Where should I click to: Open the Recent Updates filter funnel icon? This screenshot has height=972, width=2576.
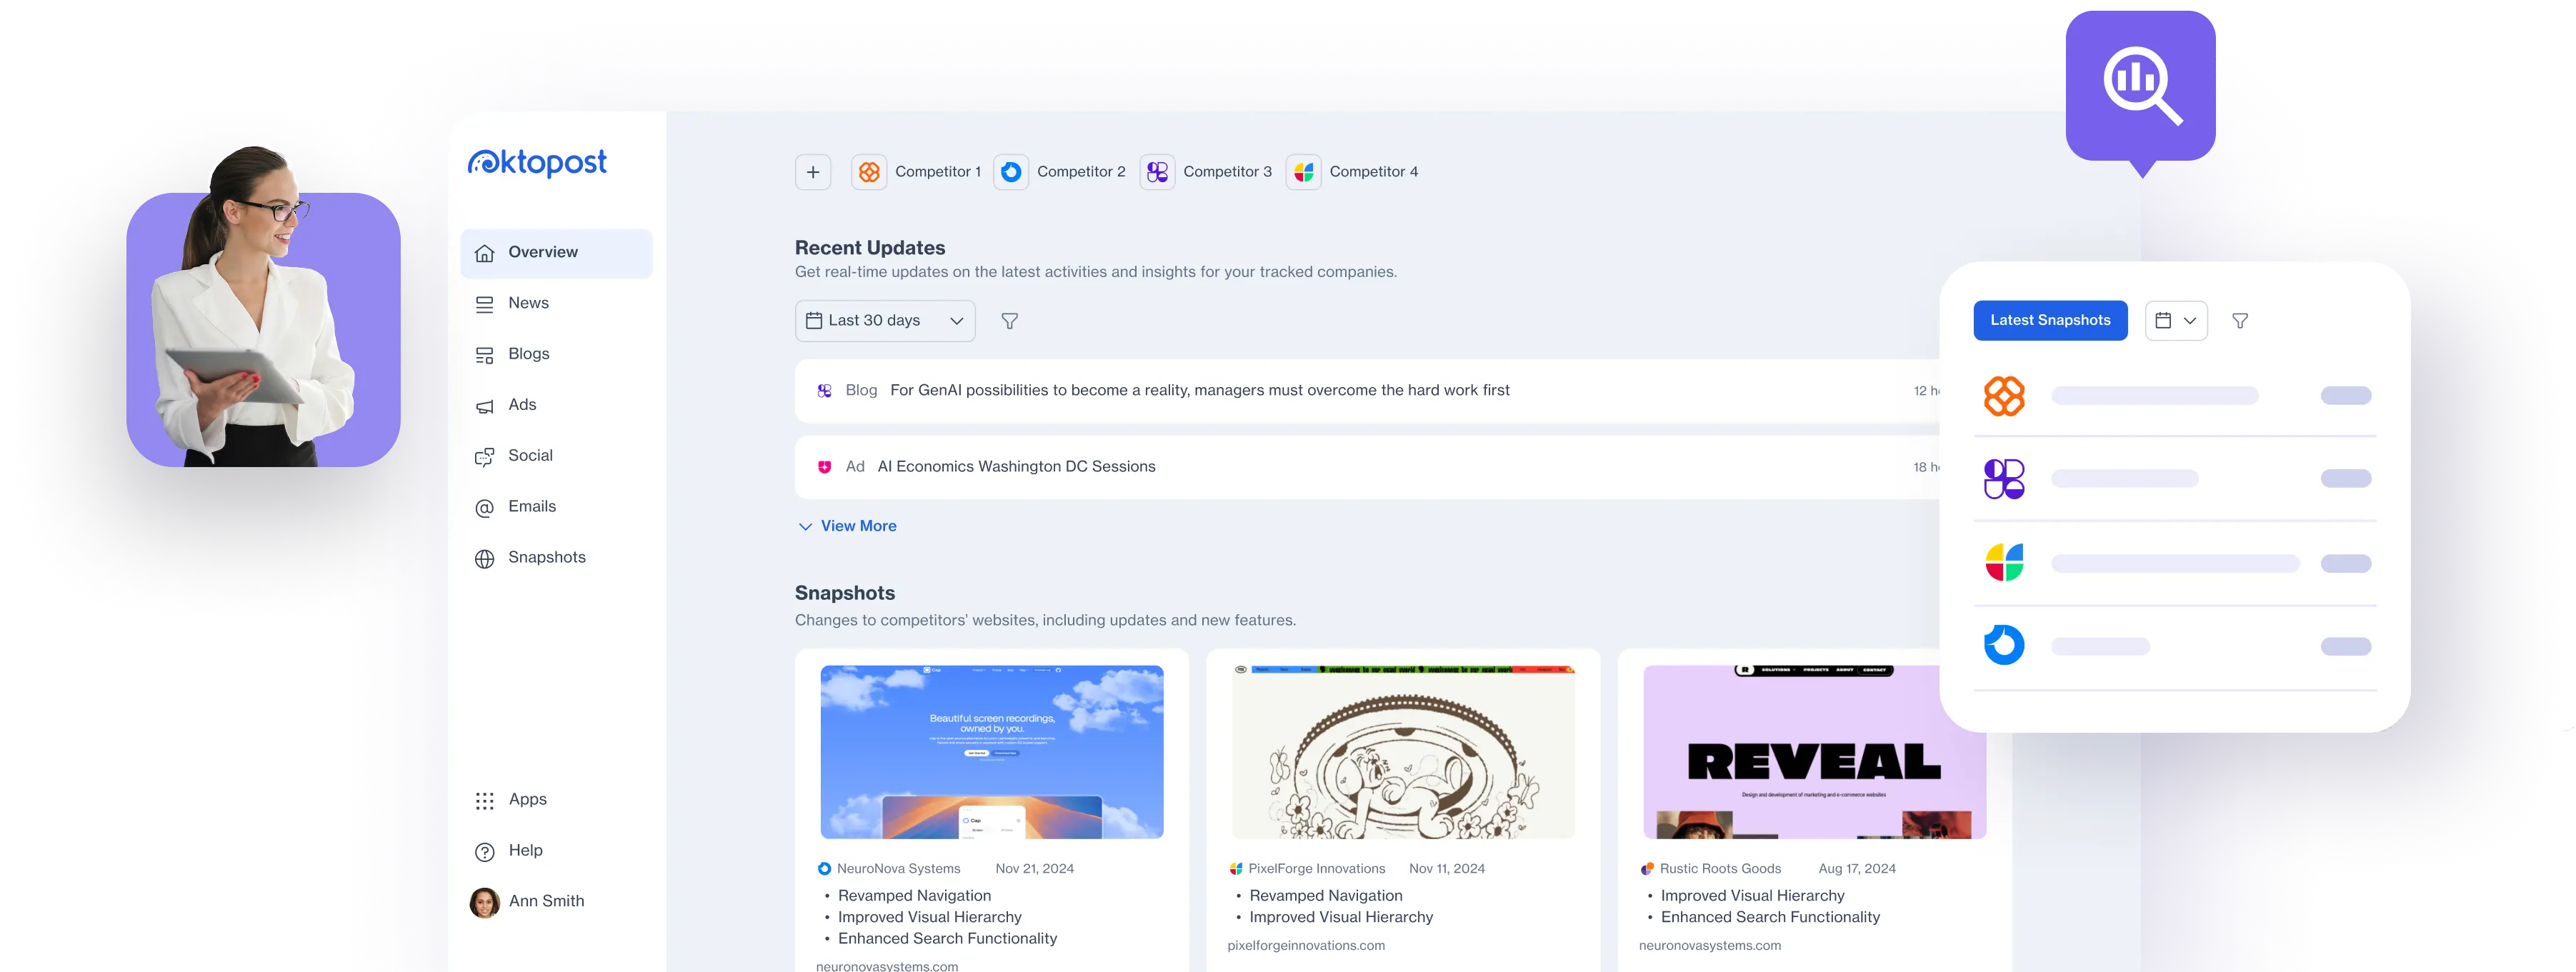click(x=1010, y=321)
